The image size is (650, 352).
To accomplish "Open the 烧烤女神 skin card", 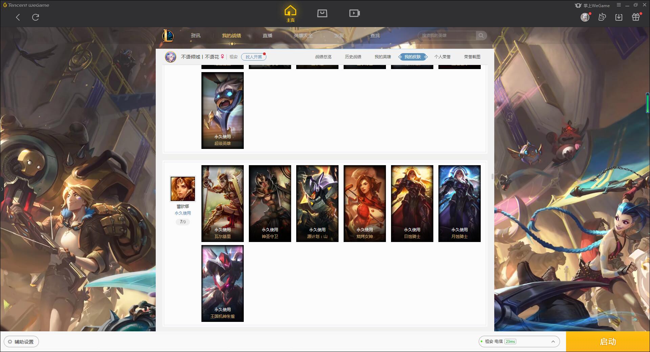I will (365, 203).
